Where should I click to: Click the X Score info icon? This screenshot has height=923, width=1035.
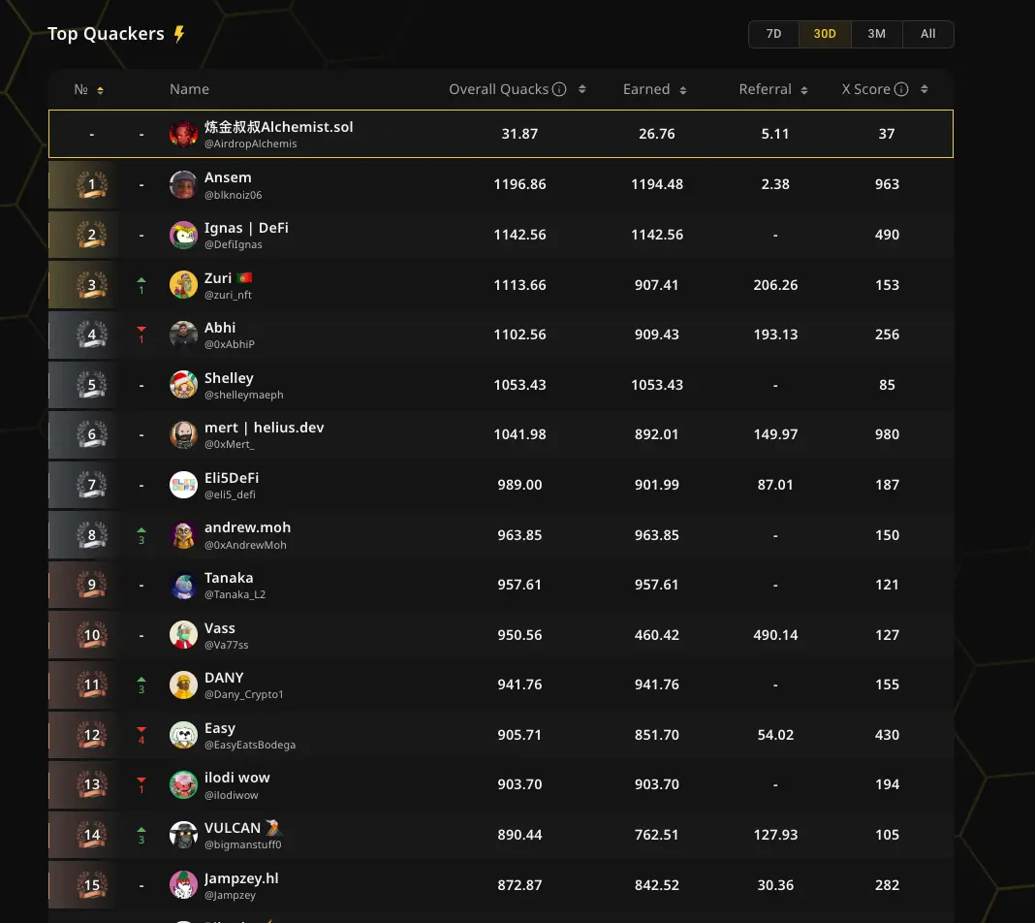click(x=901, y=89)
